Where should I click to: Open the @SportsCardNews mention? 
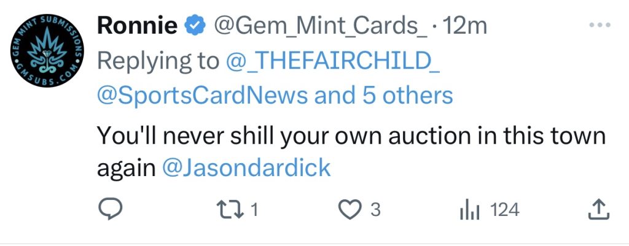(201, 95)
